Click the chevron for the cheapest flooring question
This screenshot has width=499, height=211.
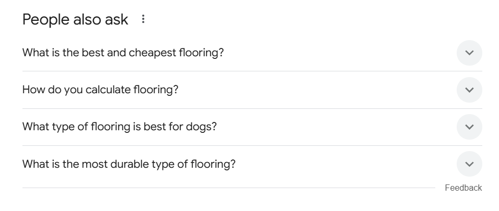coord(469,53)
